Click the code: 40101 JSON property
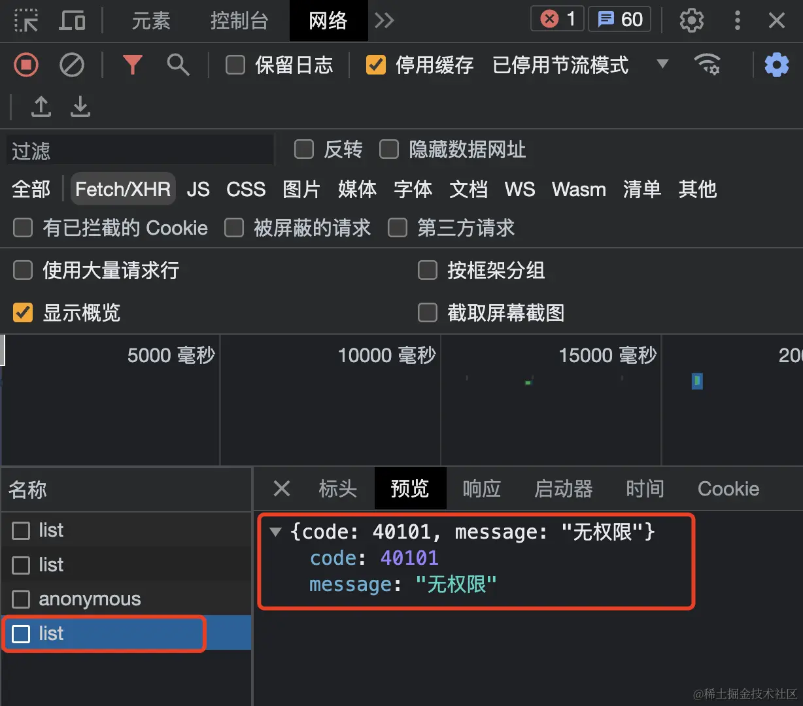The height and width of the screenshot is (706, 803). pos(374,558)
